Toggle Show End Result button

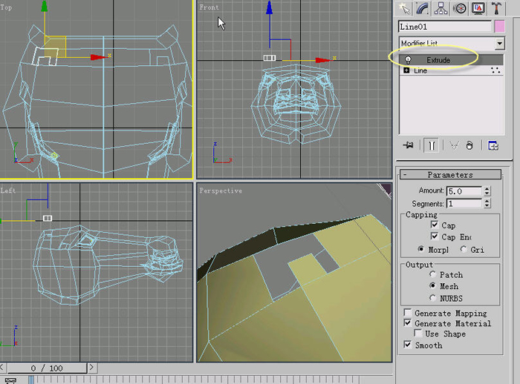pyautogui.click(x=432, y=145)
